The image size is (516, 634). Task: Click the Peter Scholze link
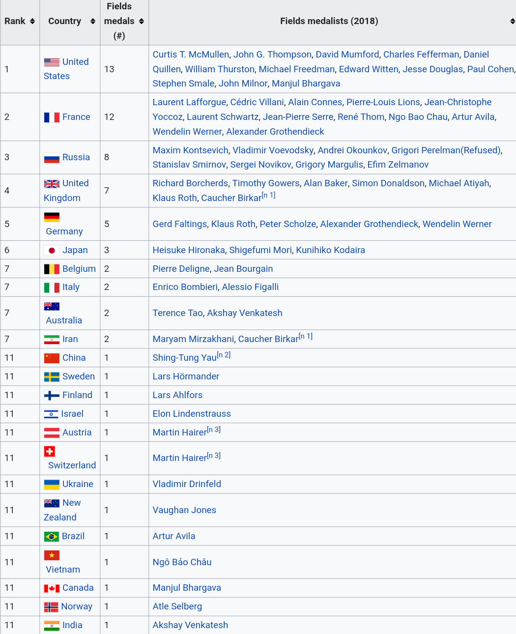coord(287,224)
